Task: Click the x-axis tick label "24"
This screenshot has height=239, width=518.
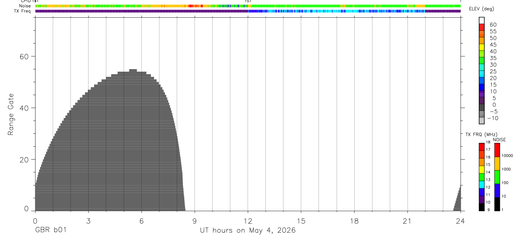Action: pos(461,221)
